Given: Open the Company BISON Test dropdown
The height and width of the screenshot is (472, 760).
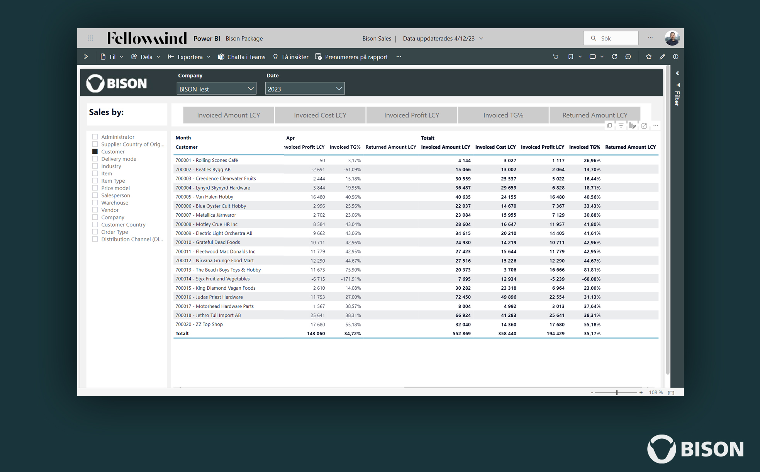Looking at the screenshot, I should coord(216,88).
